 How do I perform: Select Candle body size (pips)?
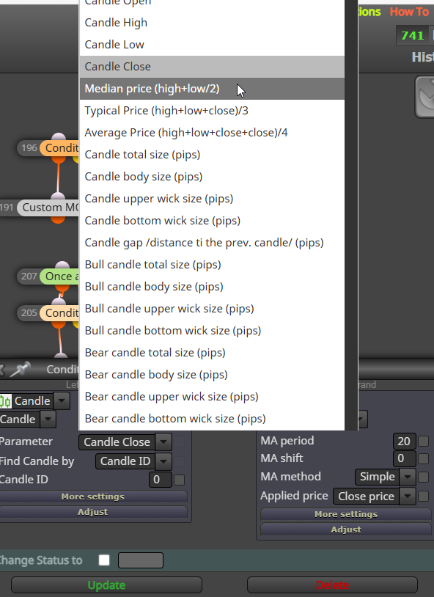pos(212,177)
